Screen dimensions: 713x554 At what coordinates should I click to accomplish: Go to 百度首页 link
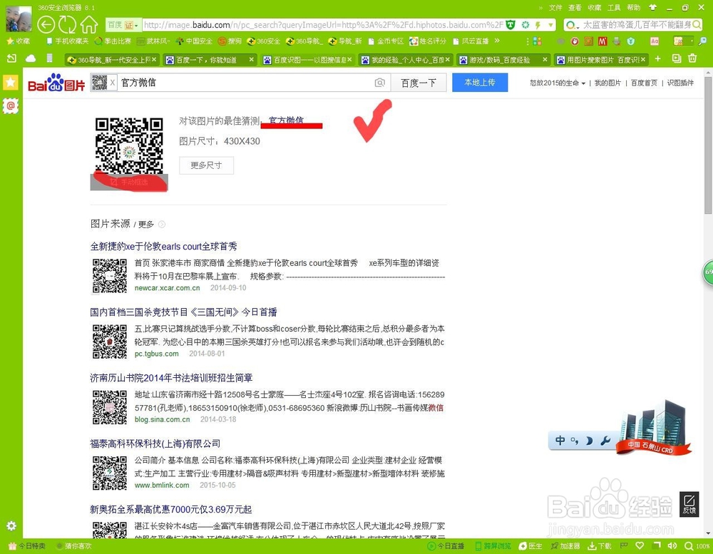(644, 83)
